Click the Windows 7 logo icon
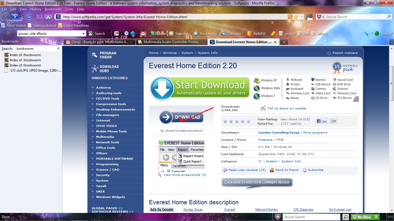 coord(256,96)
